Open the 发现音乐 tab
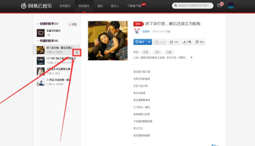 click(65, 6)
